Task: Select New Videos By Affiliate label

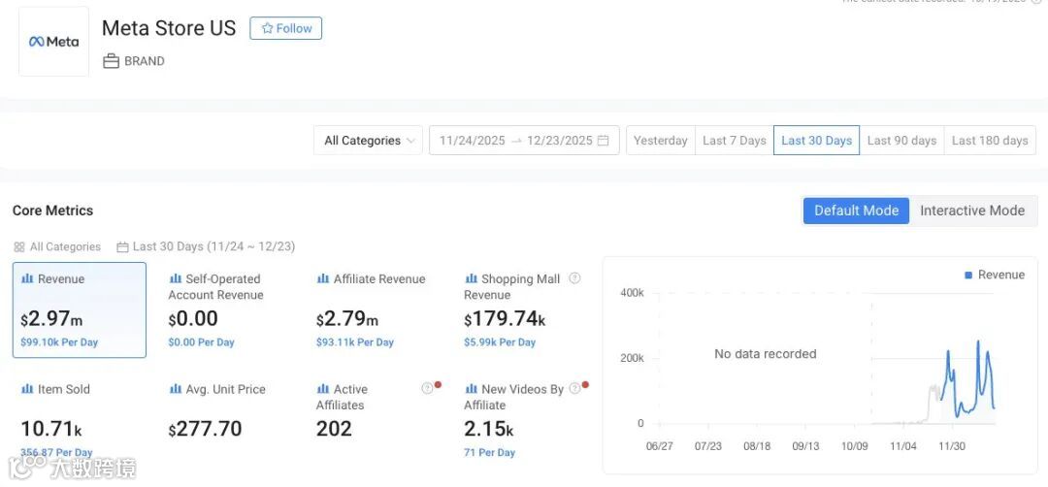Action: click(514, 397)
